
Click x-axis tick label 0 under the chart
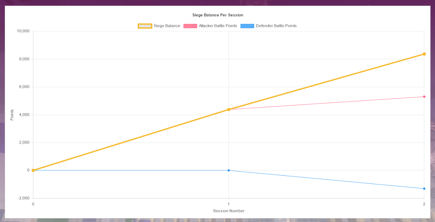pyautogui.click(x=33, y=204)
